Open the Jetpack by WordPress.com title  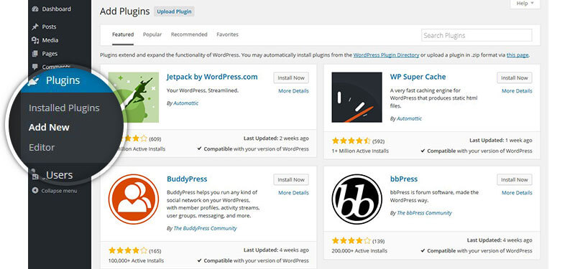[212, 77]
